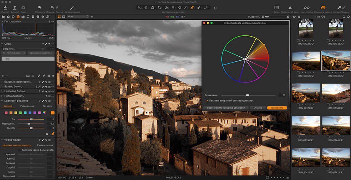The width and height of the screenshot is (351, 180).
Task: Open the Color tool tab with orange circles
Action: pos(18,17)
